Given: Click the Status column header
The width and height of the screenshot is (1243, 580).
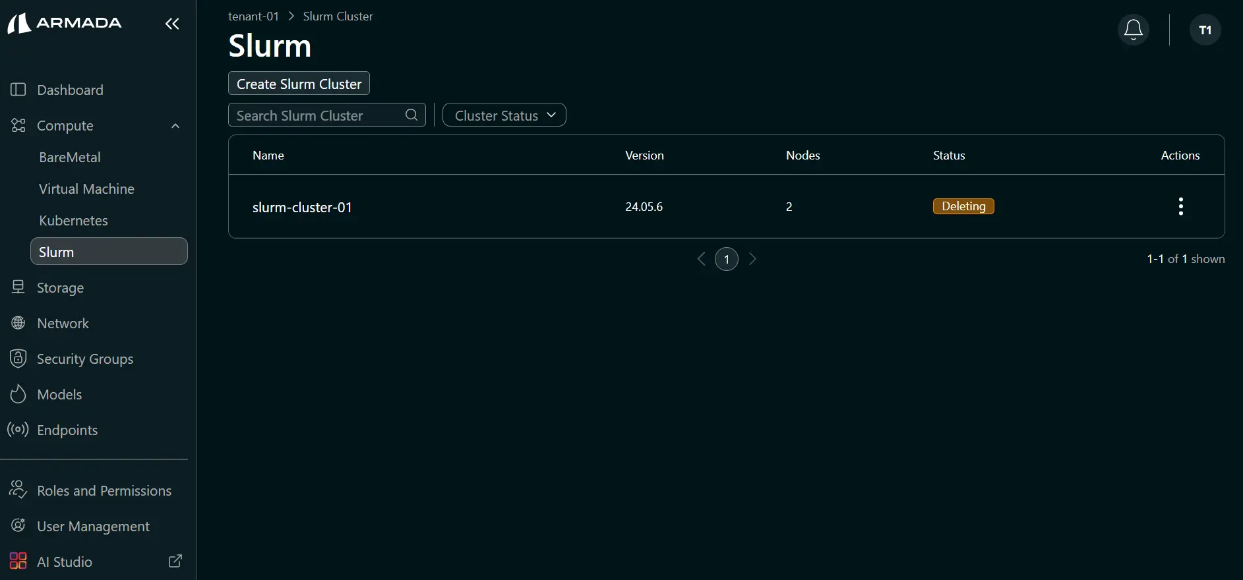Looking at the screenshot, I should click(949, 155).
